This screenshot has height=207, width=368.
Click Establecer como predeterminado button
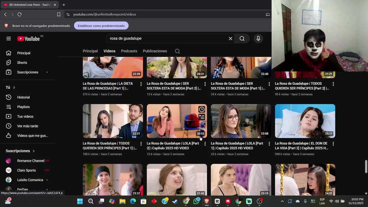[101, 26]
